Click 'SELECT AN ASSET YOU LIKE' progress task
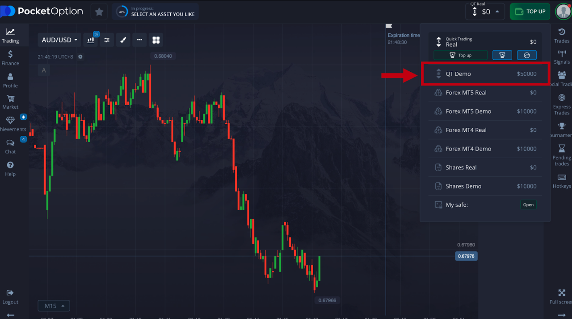The height and width of the screenshot is (319, 572). tap(163, 14)
